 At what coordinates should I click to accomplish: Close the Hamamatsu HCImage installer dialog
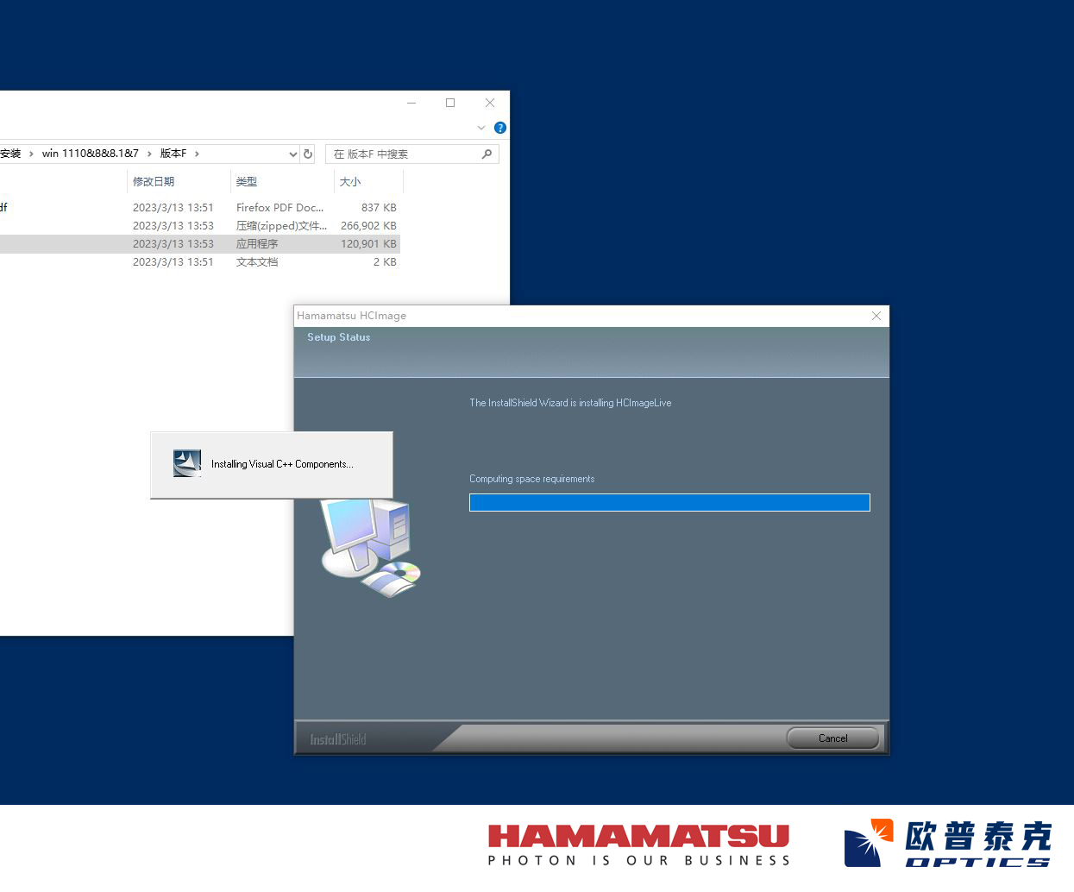(876, 316)
